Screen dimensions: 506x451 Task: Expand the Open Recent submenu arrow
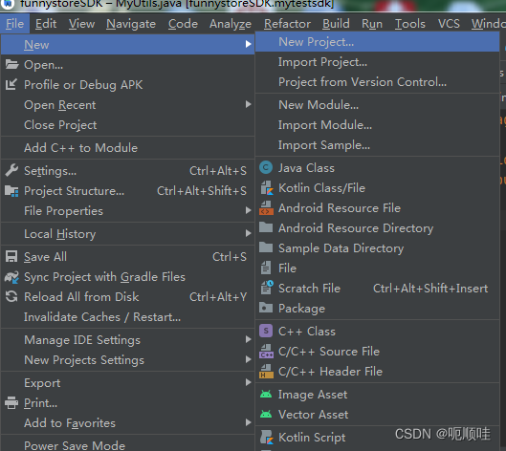pos(248,104)
